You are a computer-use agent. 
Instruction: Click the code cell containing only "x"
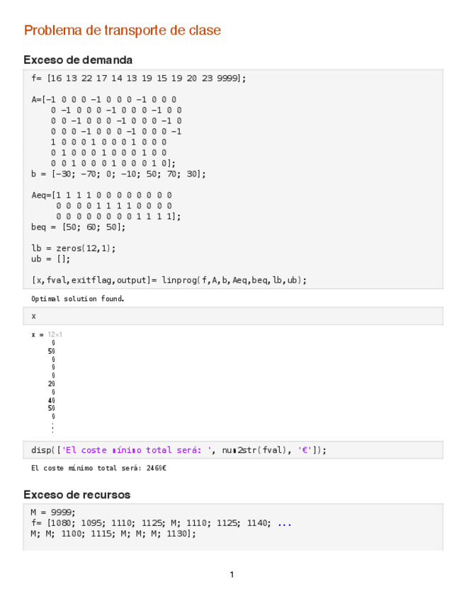click(x=34, y=316)
